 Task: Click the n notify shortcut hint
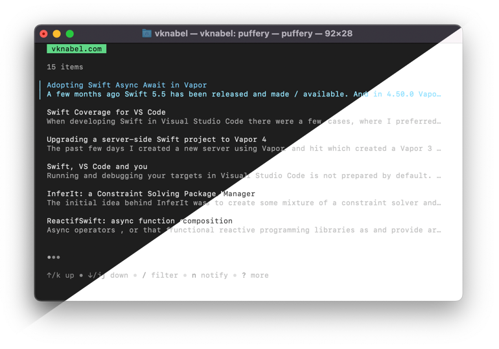click(210, 275)
